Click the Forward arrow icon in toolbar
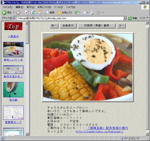This screenshot has width=150, height=141. (x=18, y=13)
